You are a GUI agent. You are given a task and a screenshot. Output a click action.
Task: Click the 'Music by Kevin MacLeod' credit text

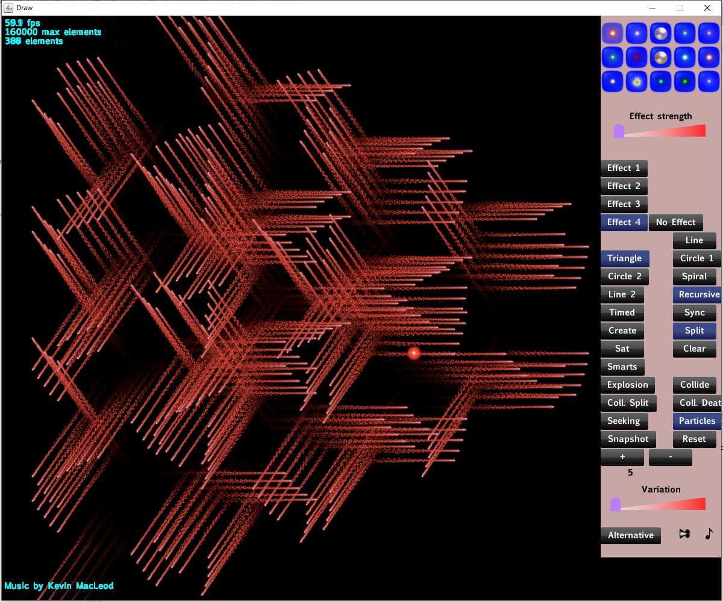tap(58, 585)
